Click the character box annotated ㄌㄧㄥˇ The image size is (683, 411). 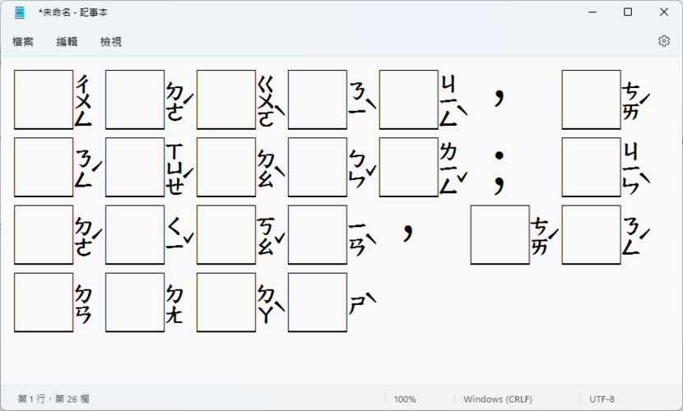pyautogui.click(x=409, y=168)
